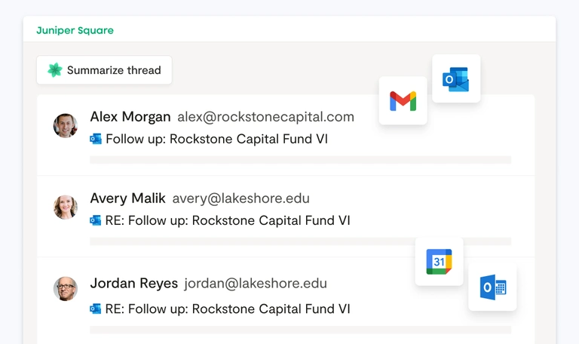579x344 pixels.
Task: Open Alex Morgan's 'Follow up: Rockstone Capital Fund VI' subject
Action: pyautogui.click(x=217, y=139)
